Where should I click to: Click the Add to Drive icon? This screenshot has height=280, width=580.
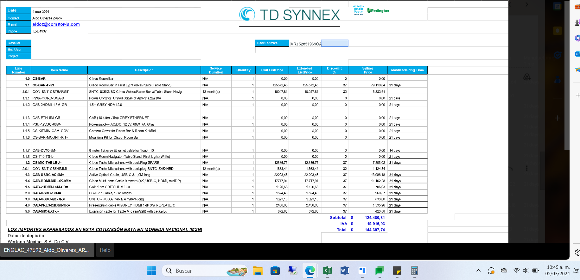[527, 77]
